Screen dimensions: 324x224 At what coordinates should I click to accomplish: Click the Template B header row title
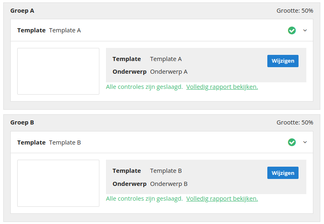49,143
